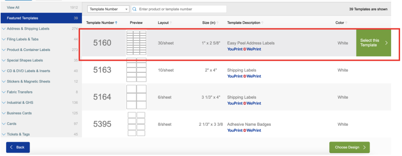Click the Preview column header
Image resolution: width=402 pixels, height=156 pixels.
[136, 23]
